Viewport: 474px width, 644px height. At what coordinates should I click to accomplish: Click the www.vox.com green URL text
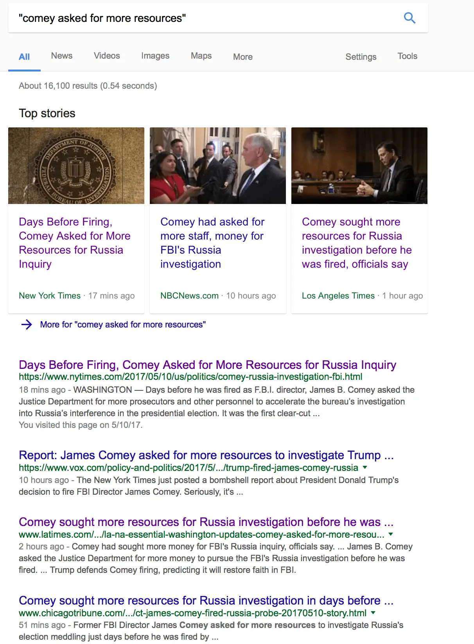pyautogui.click(x=189, y=468)
